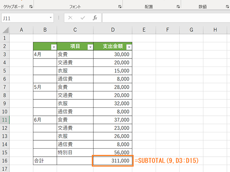
Task: Select the 26,000 amount cell
Action: [x=113, y=136]
